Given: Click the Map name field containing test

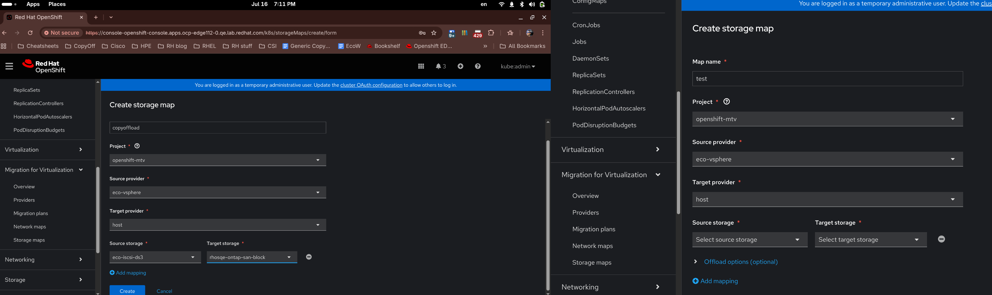Looking at the screenshot, I should pyautogui.click(x=828, y=79).
